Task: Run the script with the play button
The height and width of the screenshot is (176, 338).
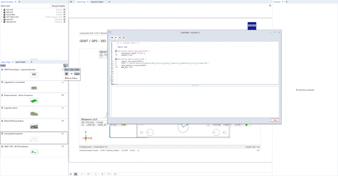Action: coord(116,37)
